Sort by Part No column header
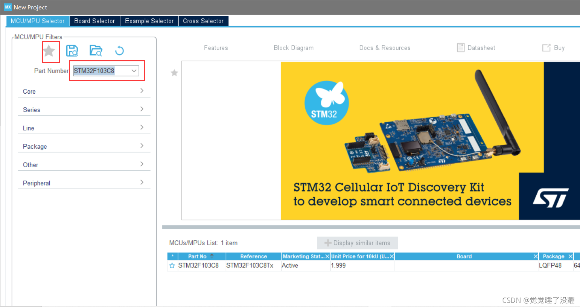This screenshot has height=307, width=580. point(201,256)
